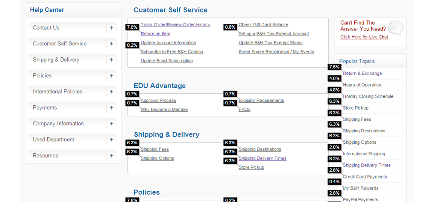
Task: Click the 7.6% heatmap badge beside Track Order
Action: pos(132,27)
